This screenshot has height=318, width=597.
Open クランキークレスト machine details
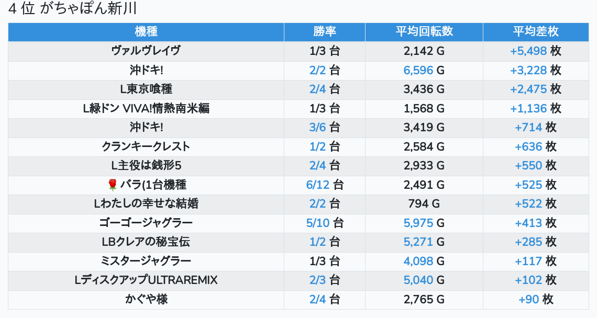146,146
